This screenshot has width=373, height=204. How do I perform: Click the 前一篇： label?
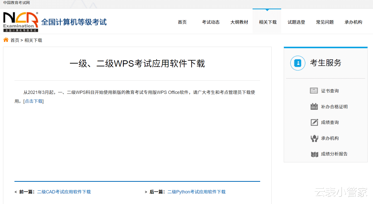27,192
